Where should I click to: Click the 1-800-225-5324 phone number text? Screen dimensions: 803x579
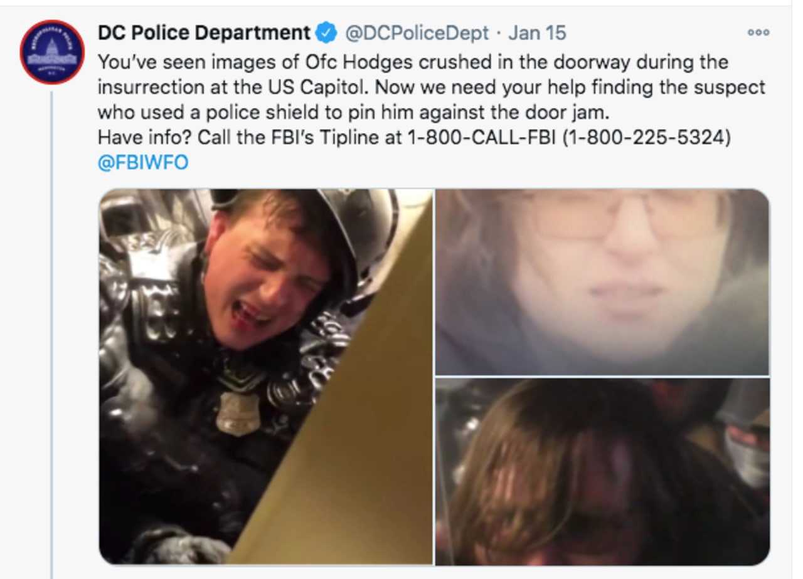tap(647, 137)
